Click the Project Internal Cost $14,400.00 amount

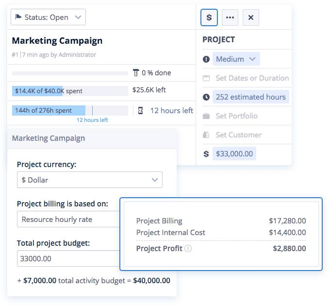point(287,233)
